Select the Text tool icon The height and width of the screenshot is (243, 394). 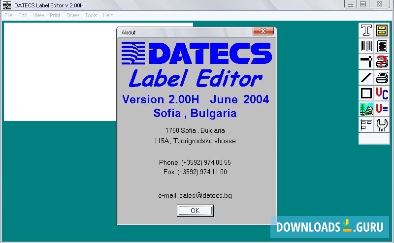coord(366,30)
